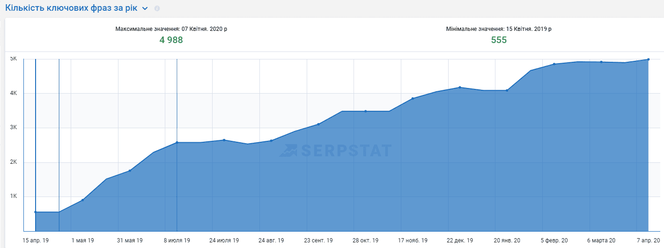Select the 28 окт. 19 data point
Image resolution: width=664 pixels, height=248 pixels.
click(366, 111)
